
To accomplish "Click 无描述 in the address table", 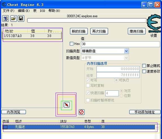I will click(20, 127).
